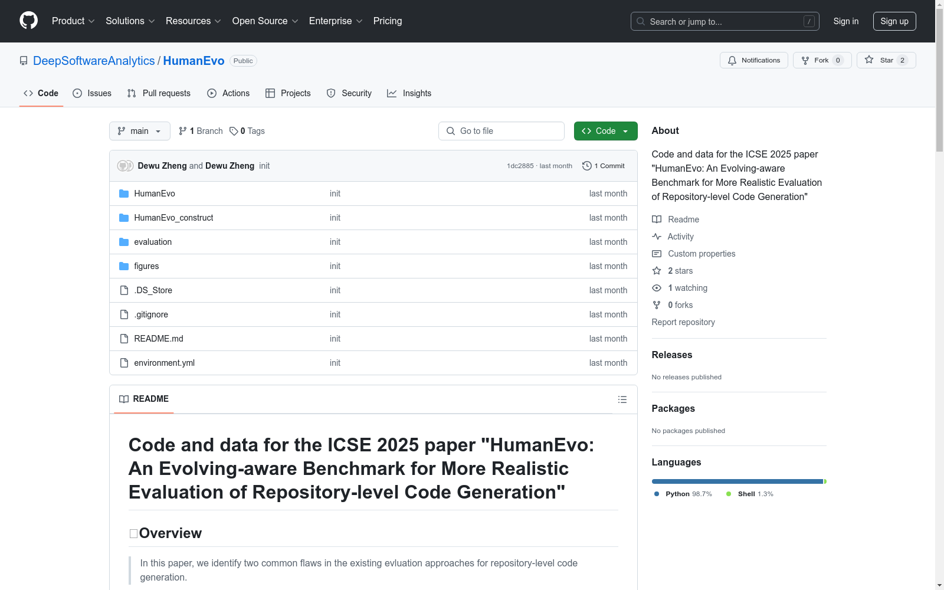Fork this repository

pyautogui.click(x=822, y=60)
